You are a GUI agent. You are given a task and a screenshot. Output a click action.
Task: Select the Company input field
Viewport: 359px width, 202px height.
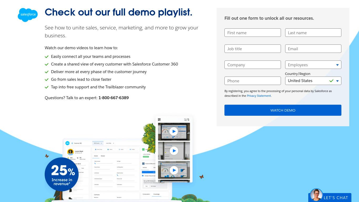tap(253, 65)
